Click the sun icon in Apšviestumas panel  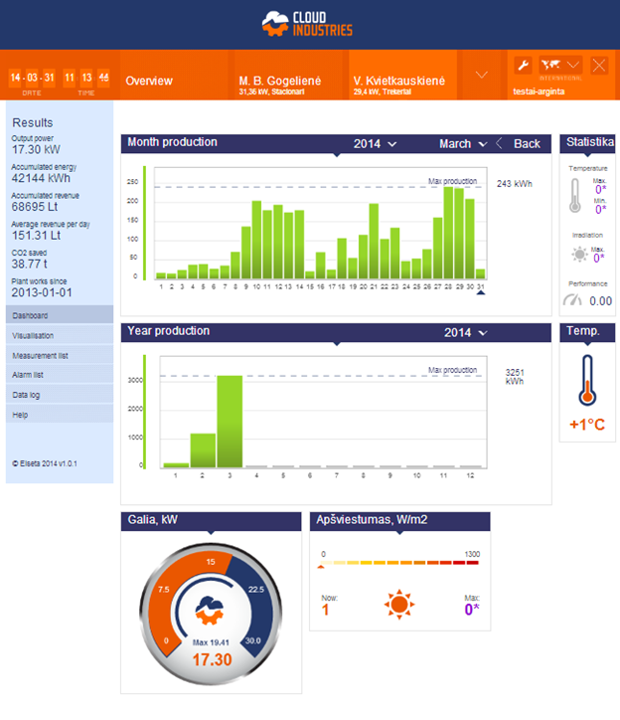(399, 603)
